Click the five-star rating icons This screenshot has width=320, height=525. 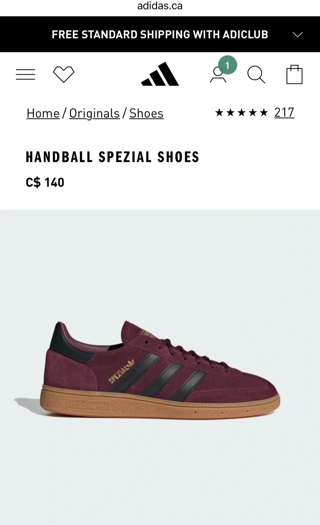241,113
